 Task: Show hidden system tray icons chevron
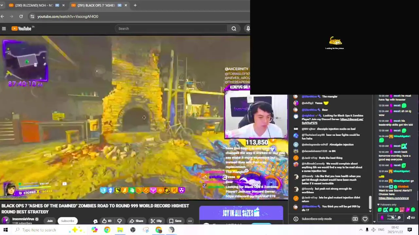coord(361,230)
